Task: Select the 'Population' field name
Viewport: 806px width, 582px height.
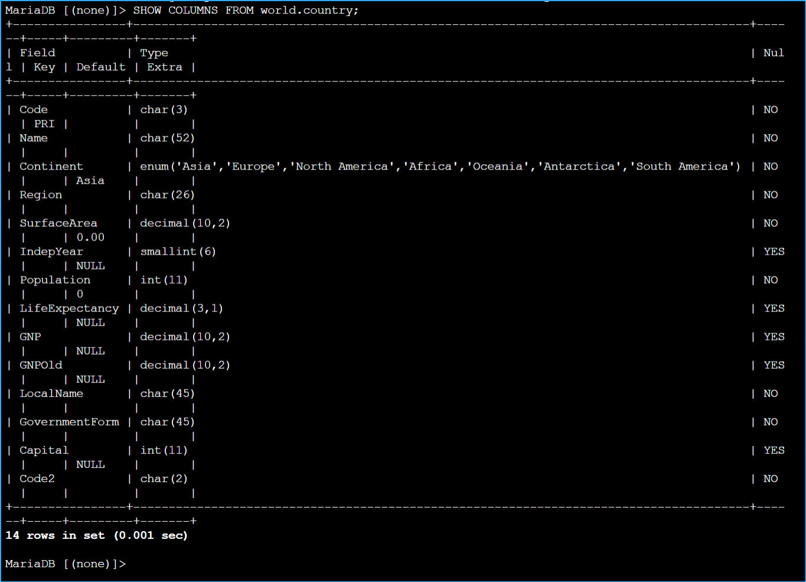Action: click(x=55, y=280)
